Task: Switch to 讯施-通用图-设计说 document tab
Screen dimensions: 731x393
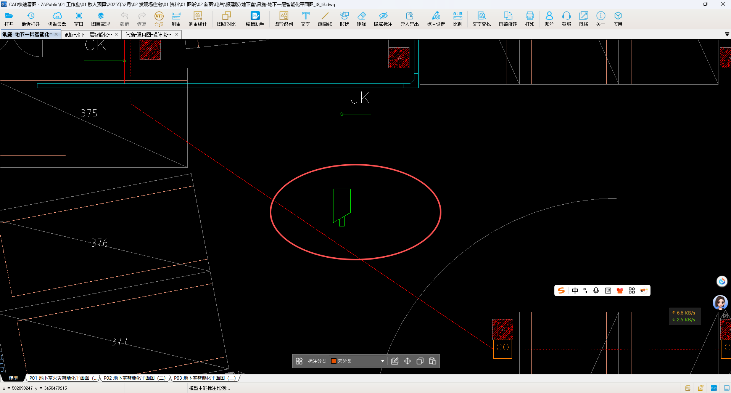Action: pyautogui.click(x=148, y=35)
